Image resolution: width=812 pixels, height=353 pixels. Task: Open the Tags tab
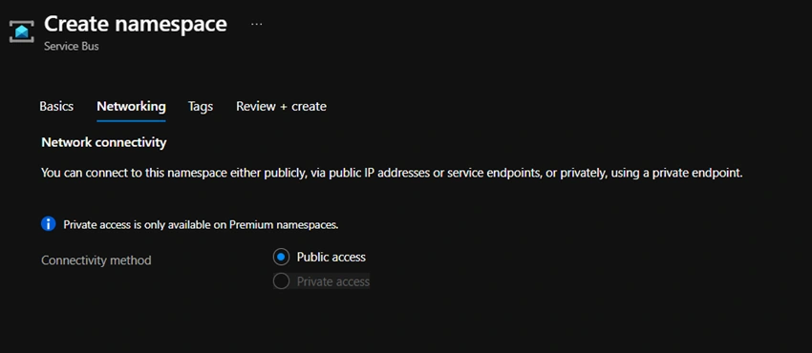coord(201,107)
